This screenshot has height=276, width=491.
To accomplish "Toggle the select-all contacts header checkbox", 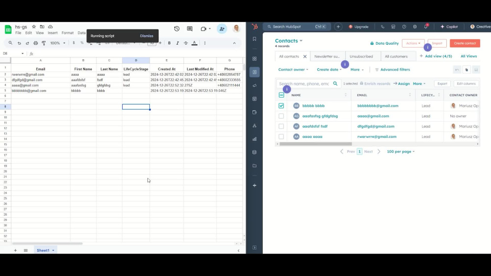I will point(281,95).
